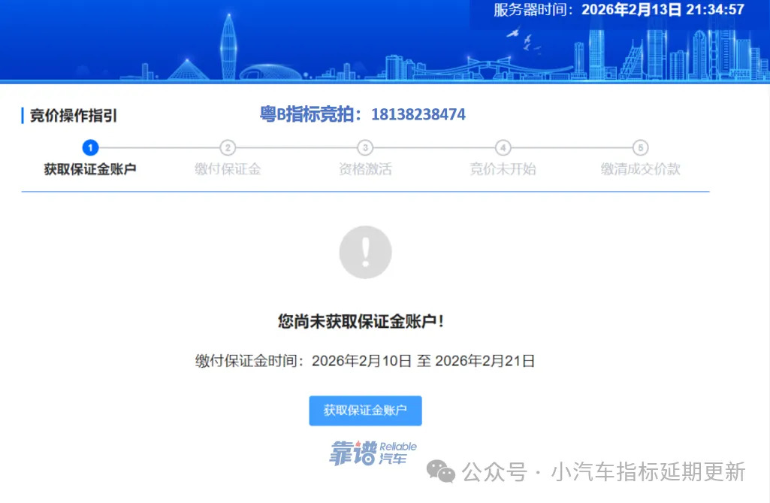The width and height of the screenshot is (770, 503).
Task: Click the WeChat icon beside 公众号
Action: [x=441, y=472]
